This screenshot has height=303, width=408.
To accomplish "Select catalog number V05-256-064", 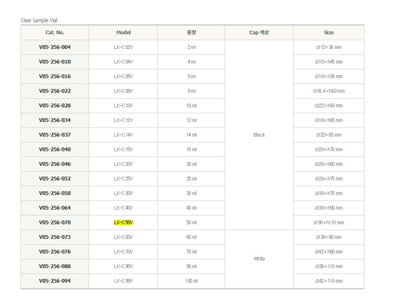I will pos(55,208).
